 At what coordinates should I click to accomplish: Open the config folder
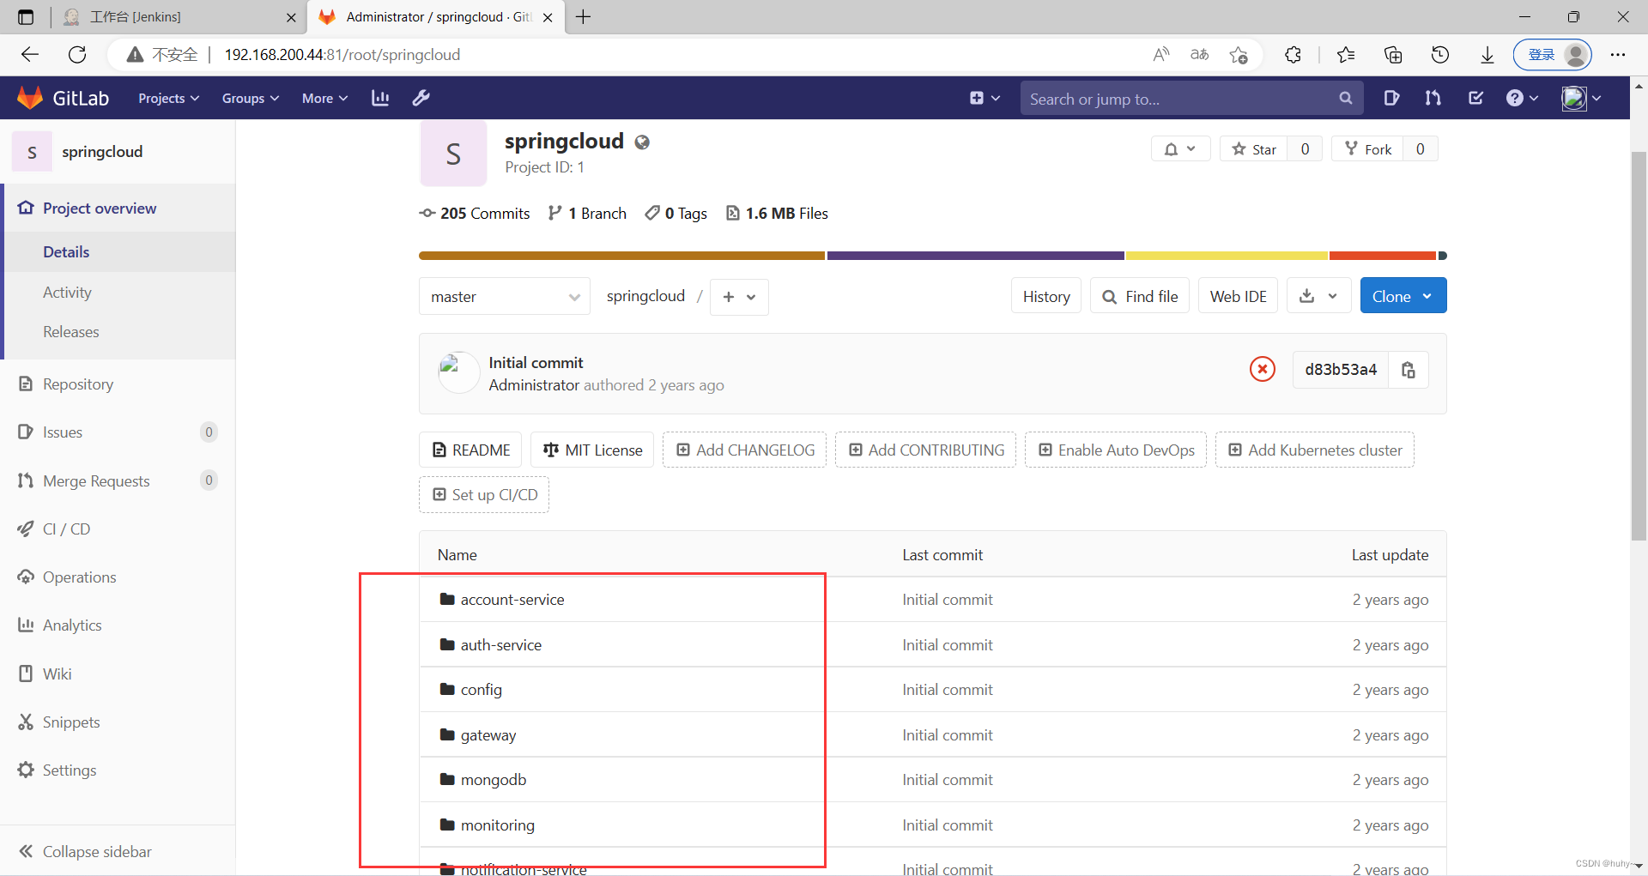click(x=481, y=690)
